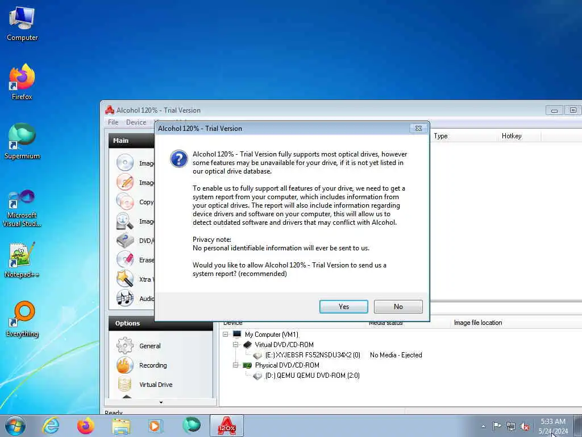Open Windows Explorer from the taskbar

click(x=121, y=426)
